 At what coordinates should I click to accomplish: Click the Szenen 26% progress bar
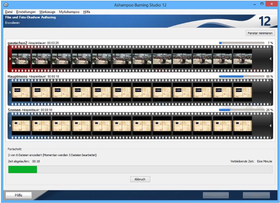241,110
